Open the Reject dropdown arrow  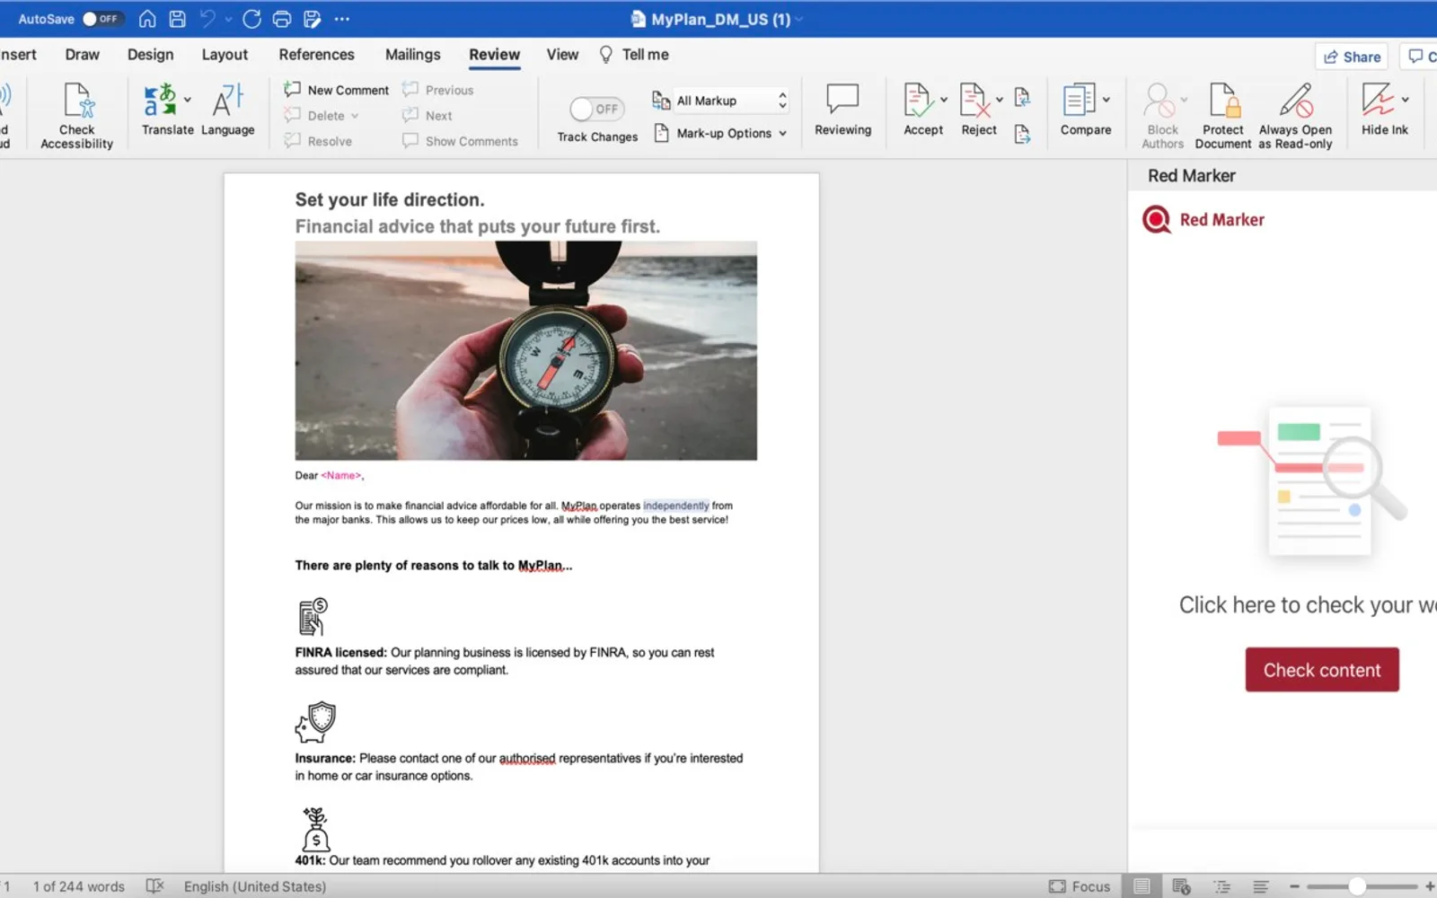[1000, 100]
